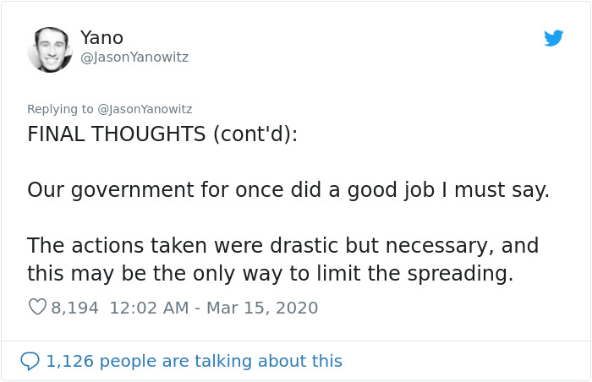
Task: Click the number 1,126 in the conversation link
Action: (69, 361)
